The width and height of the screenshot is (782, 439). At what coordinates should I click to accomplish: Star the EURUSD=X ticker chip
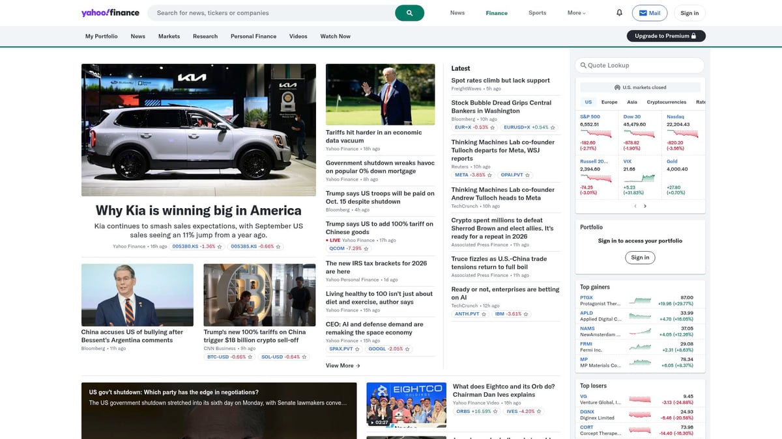(553, 127)
